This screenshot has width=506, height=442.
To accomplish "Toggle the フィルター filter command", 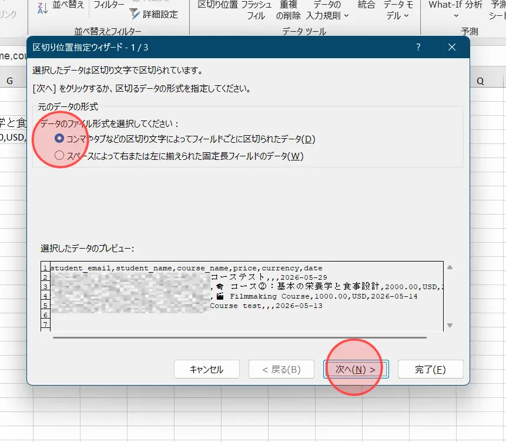I will (x=109, y=5).
